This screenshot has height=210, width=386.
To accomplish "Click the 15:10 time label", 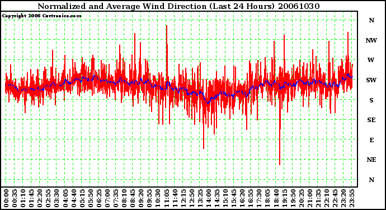I will (x=225, y=198).
